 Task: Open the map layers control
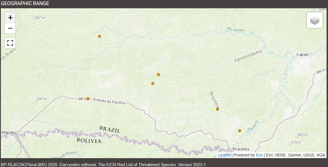(x=315, y=20)
